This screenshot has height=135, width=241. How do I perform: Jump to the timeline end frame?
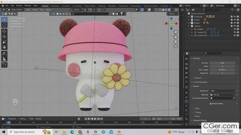click(102, 119)
